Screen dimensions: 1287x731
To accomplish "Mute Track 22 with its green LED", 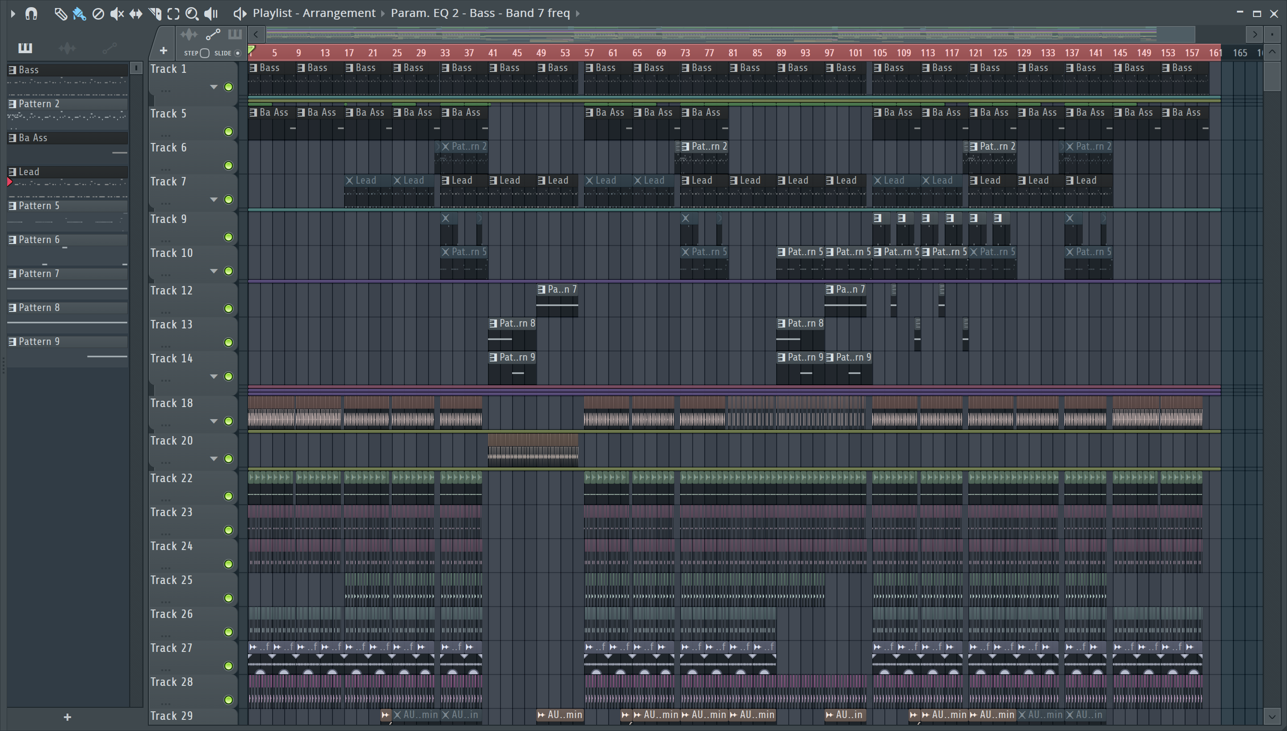I will click(x=228, y=496).
